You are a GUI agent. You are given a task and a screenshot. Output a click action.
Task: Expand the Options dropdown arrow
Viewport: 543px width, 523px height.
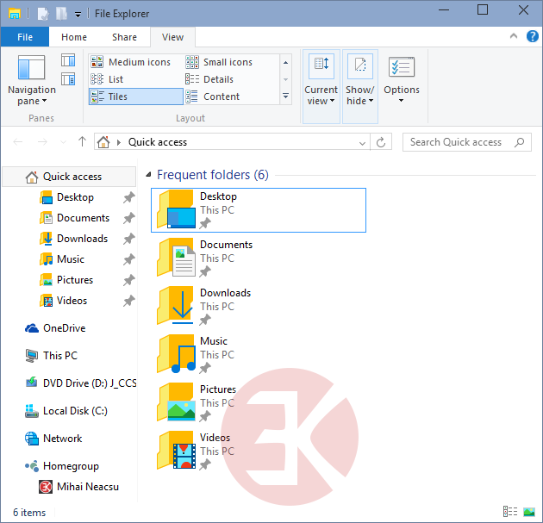[402, 101]
